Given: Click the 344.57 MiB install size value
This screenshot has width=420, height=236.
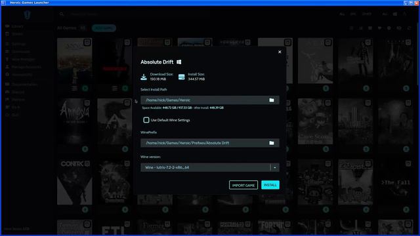Looking at the screenshot, I should point(196,79).
